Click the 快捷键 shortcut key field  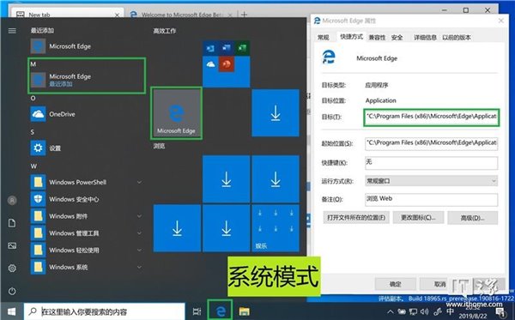pyautogui.click(x=431, y=162)
